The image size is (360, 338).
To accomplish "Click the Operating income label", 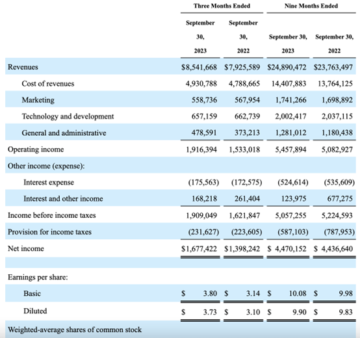I will pyautogui.click(x=36, y=149).
